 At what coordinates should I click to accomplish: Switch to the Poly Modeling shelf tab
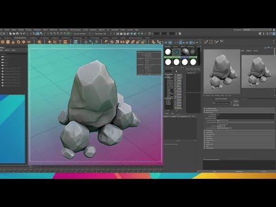pos(20,38)
